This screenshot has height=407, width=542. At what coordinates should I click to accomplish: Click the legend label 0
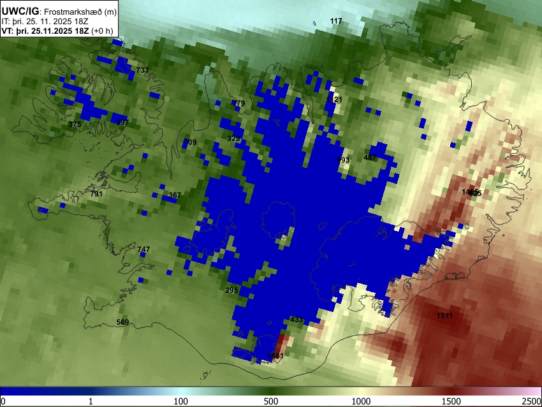(x=3, y=401)
